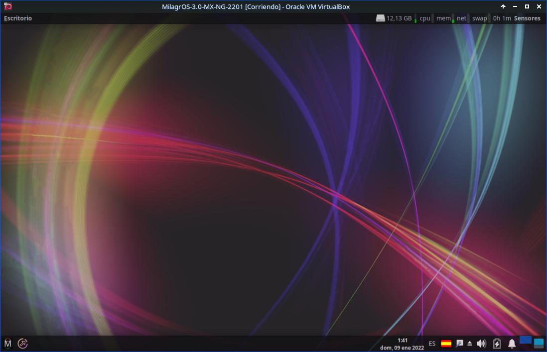
Task: Open the battery power manager icon
Action: 497,344
